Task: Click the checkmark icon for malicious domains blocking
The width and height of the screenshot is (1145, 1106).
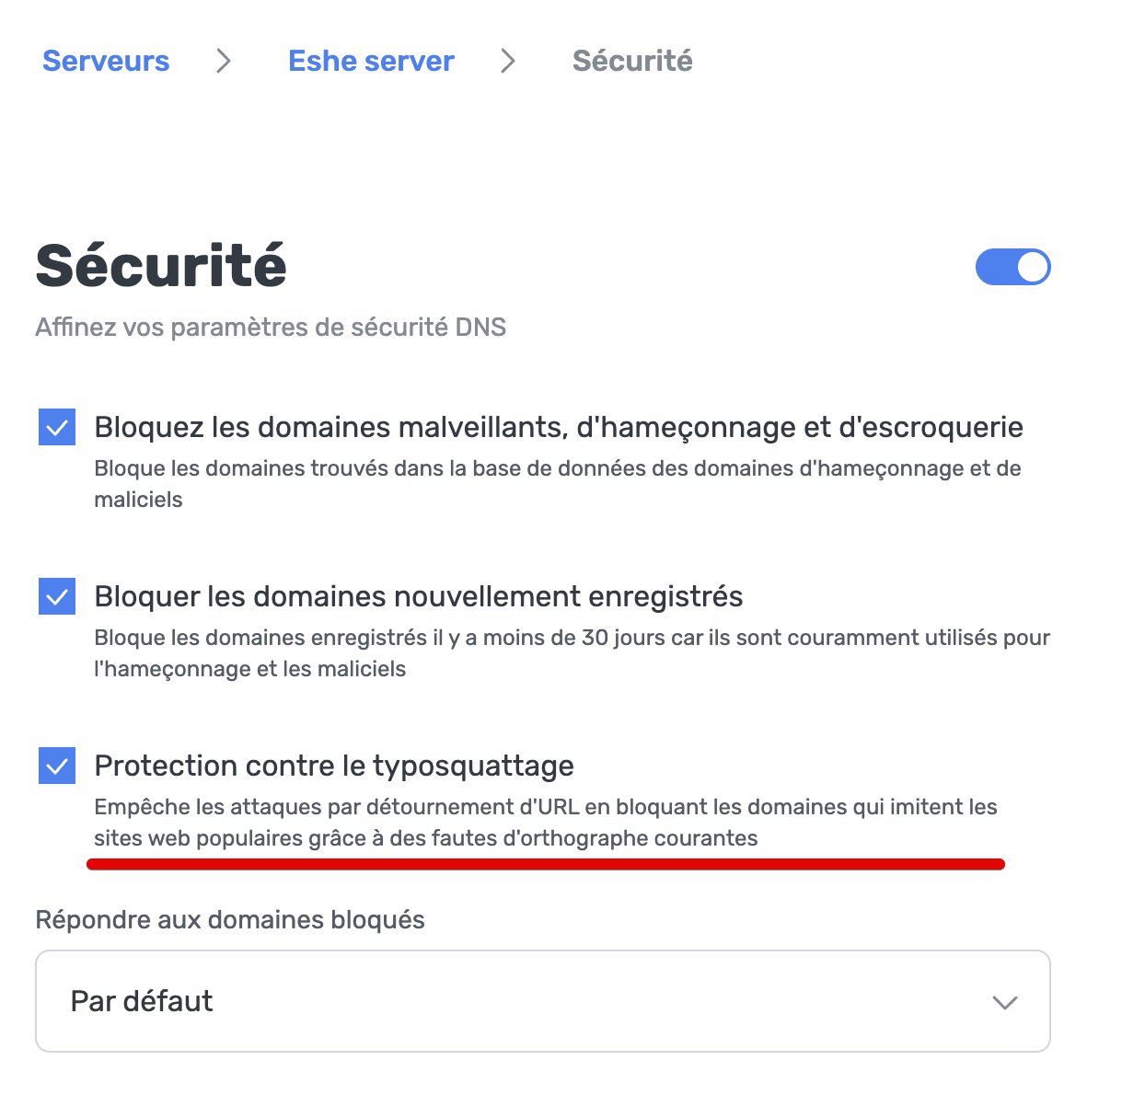Action: point(57,426)
